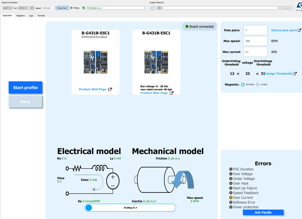Select I-PMSM magnetic type

[258, 85]
